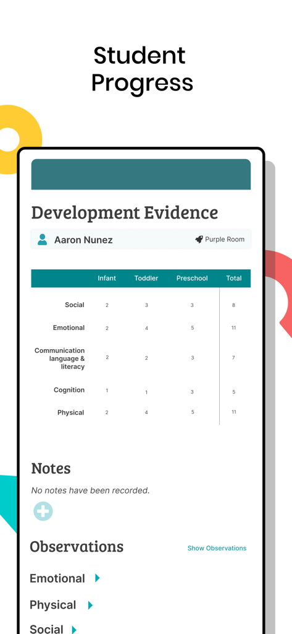Screen dimensions: 292x634
Task: Select the Preschool column header
Action: (x=193, y=278)
